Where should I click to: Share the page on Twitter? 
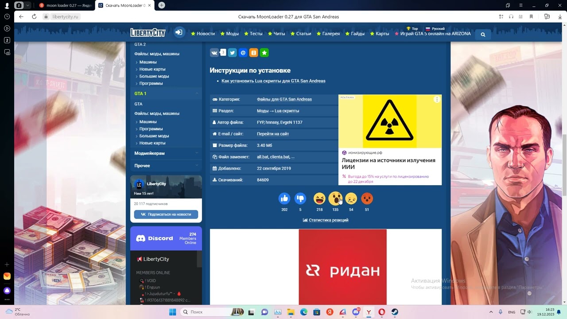pyautogui.click(x=233, y=53)
